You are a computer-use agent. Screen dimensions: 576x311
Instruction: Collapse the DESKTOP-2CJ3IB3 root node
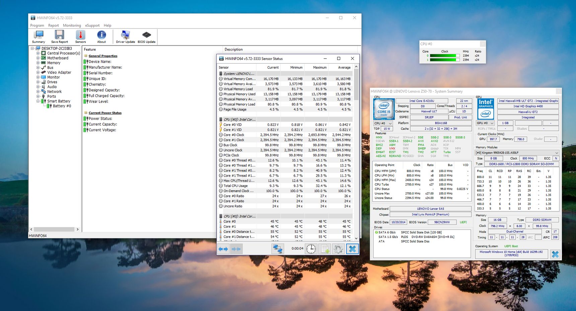pyautogui.click(x=32, y=48)
